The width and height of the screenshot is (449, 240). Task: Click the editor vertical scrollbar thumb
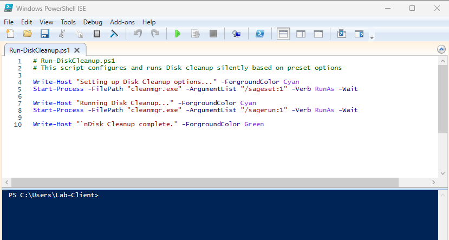coord(443,99)
